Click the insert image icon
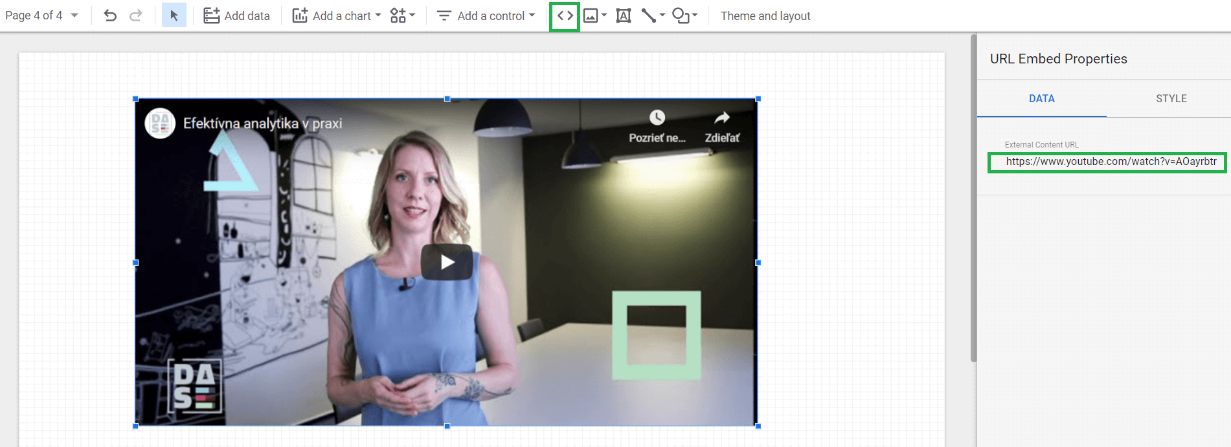Image resolution: width=1231 pixels, height=447 pixels. [x=591, y=16]
